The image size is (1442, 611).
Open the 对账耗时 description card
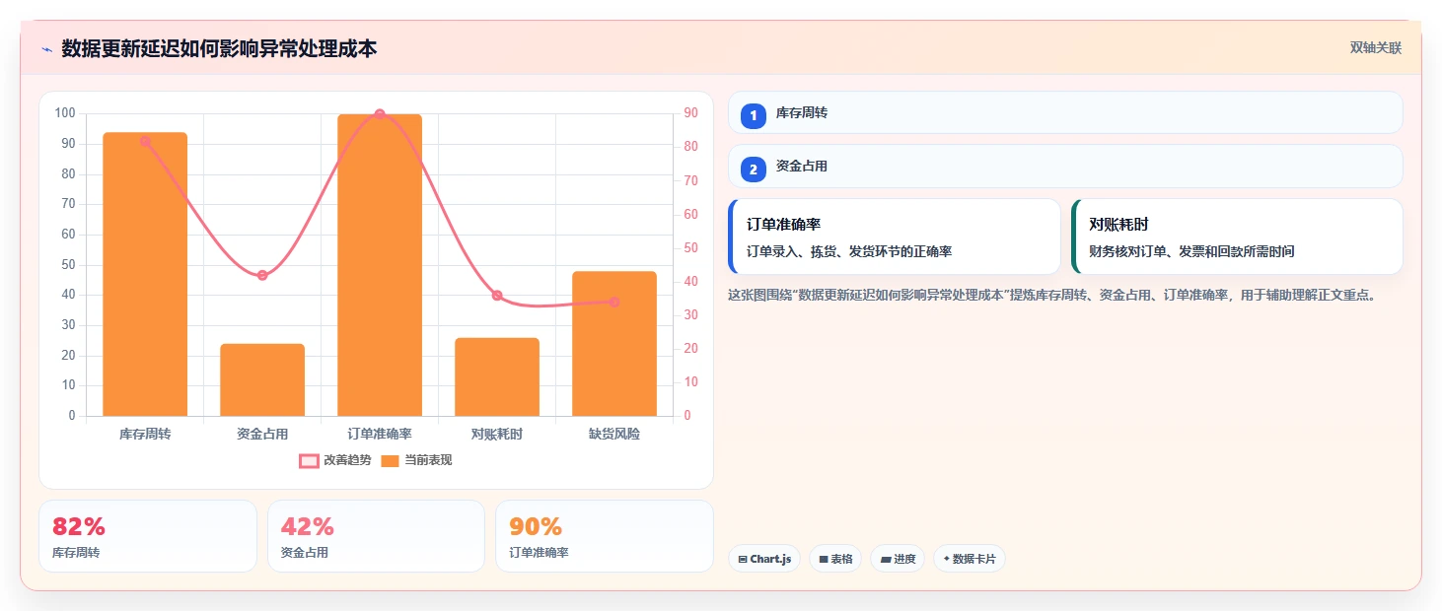1237,237
